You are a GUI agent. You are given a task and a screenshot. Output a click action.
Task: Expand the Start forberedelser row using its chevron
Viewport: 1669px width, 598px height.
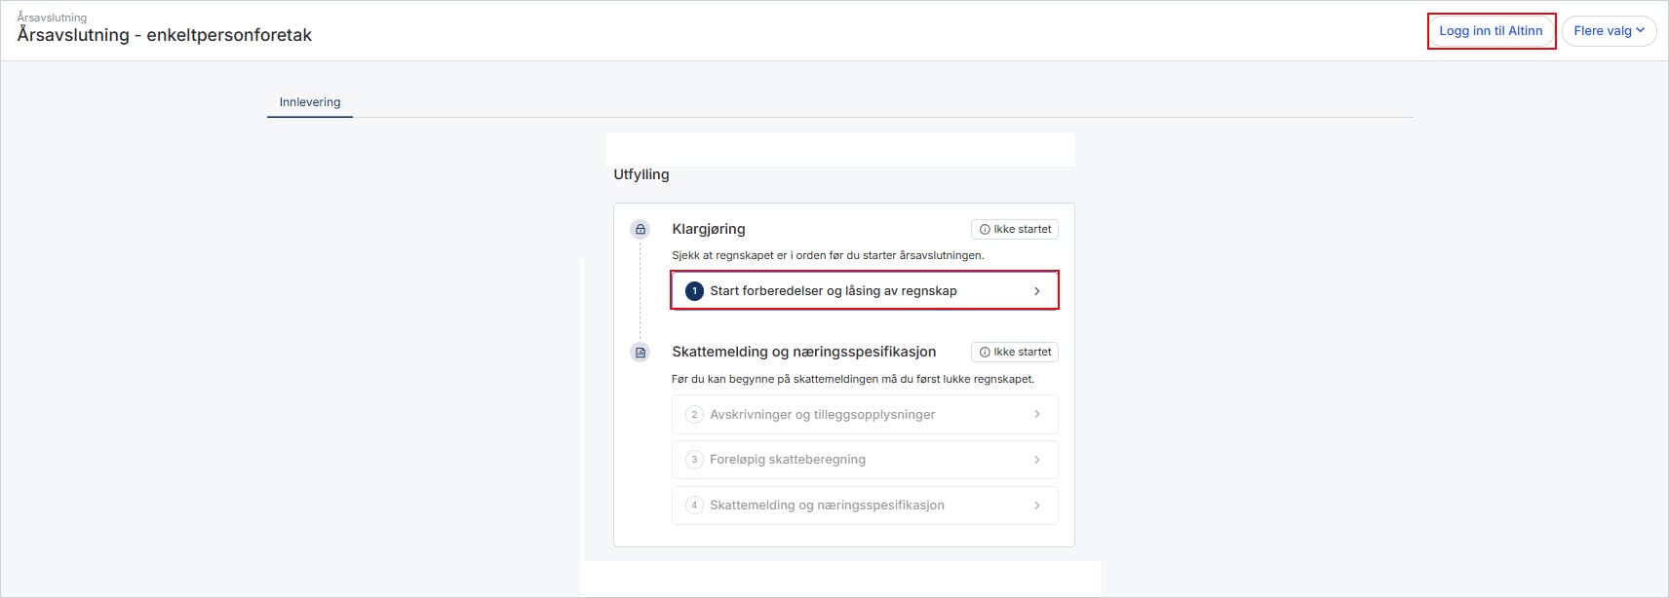1036,291
